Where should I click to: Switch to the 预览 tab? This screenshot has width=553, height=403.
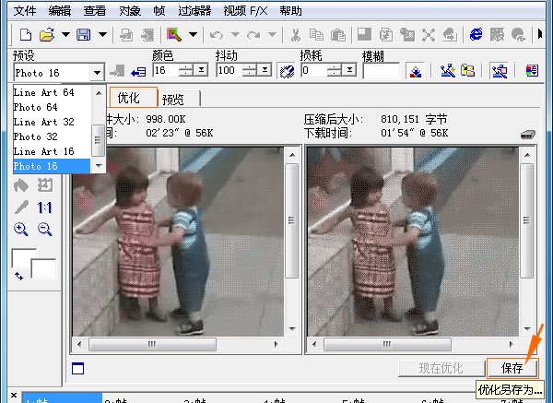(x=172, y=99)
